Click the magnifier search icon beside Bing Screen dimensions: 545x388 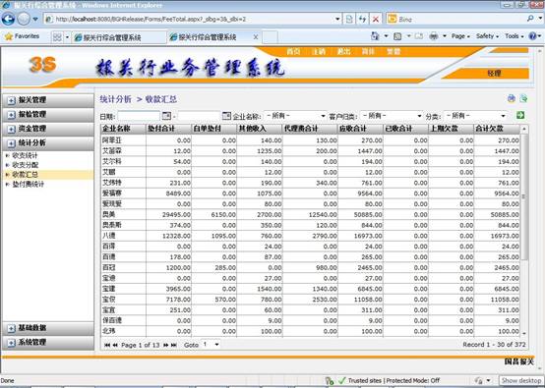[x=530, y=19]
